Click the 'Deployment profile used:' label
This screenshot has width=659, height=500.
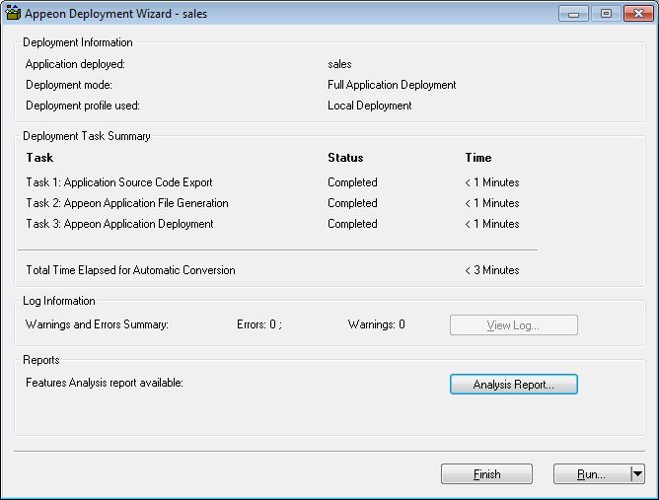[83, 106]
